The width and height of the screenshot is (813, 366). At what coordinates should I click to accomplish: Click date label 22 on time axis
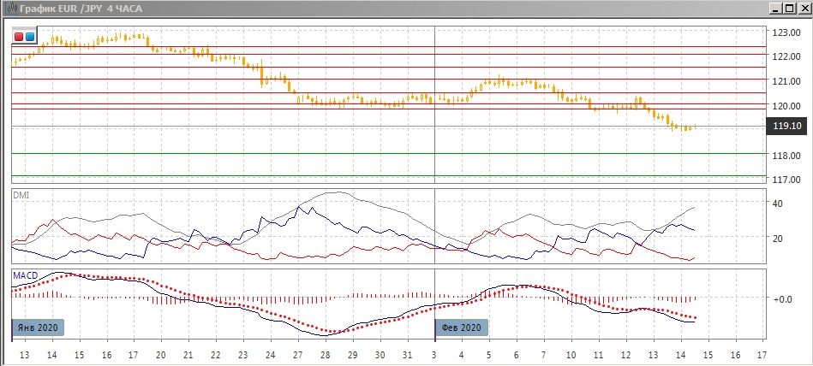216,355
